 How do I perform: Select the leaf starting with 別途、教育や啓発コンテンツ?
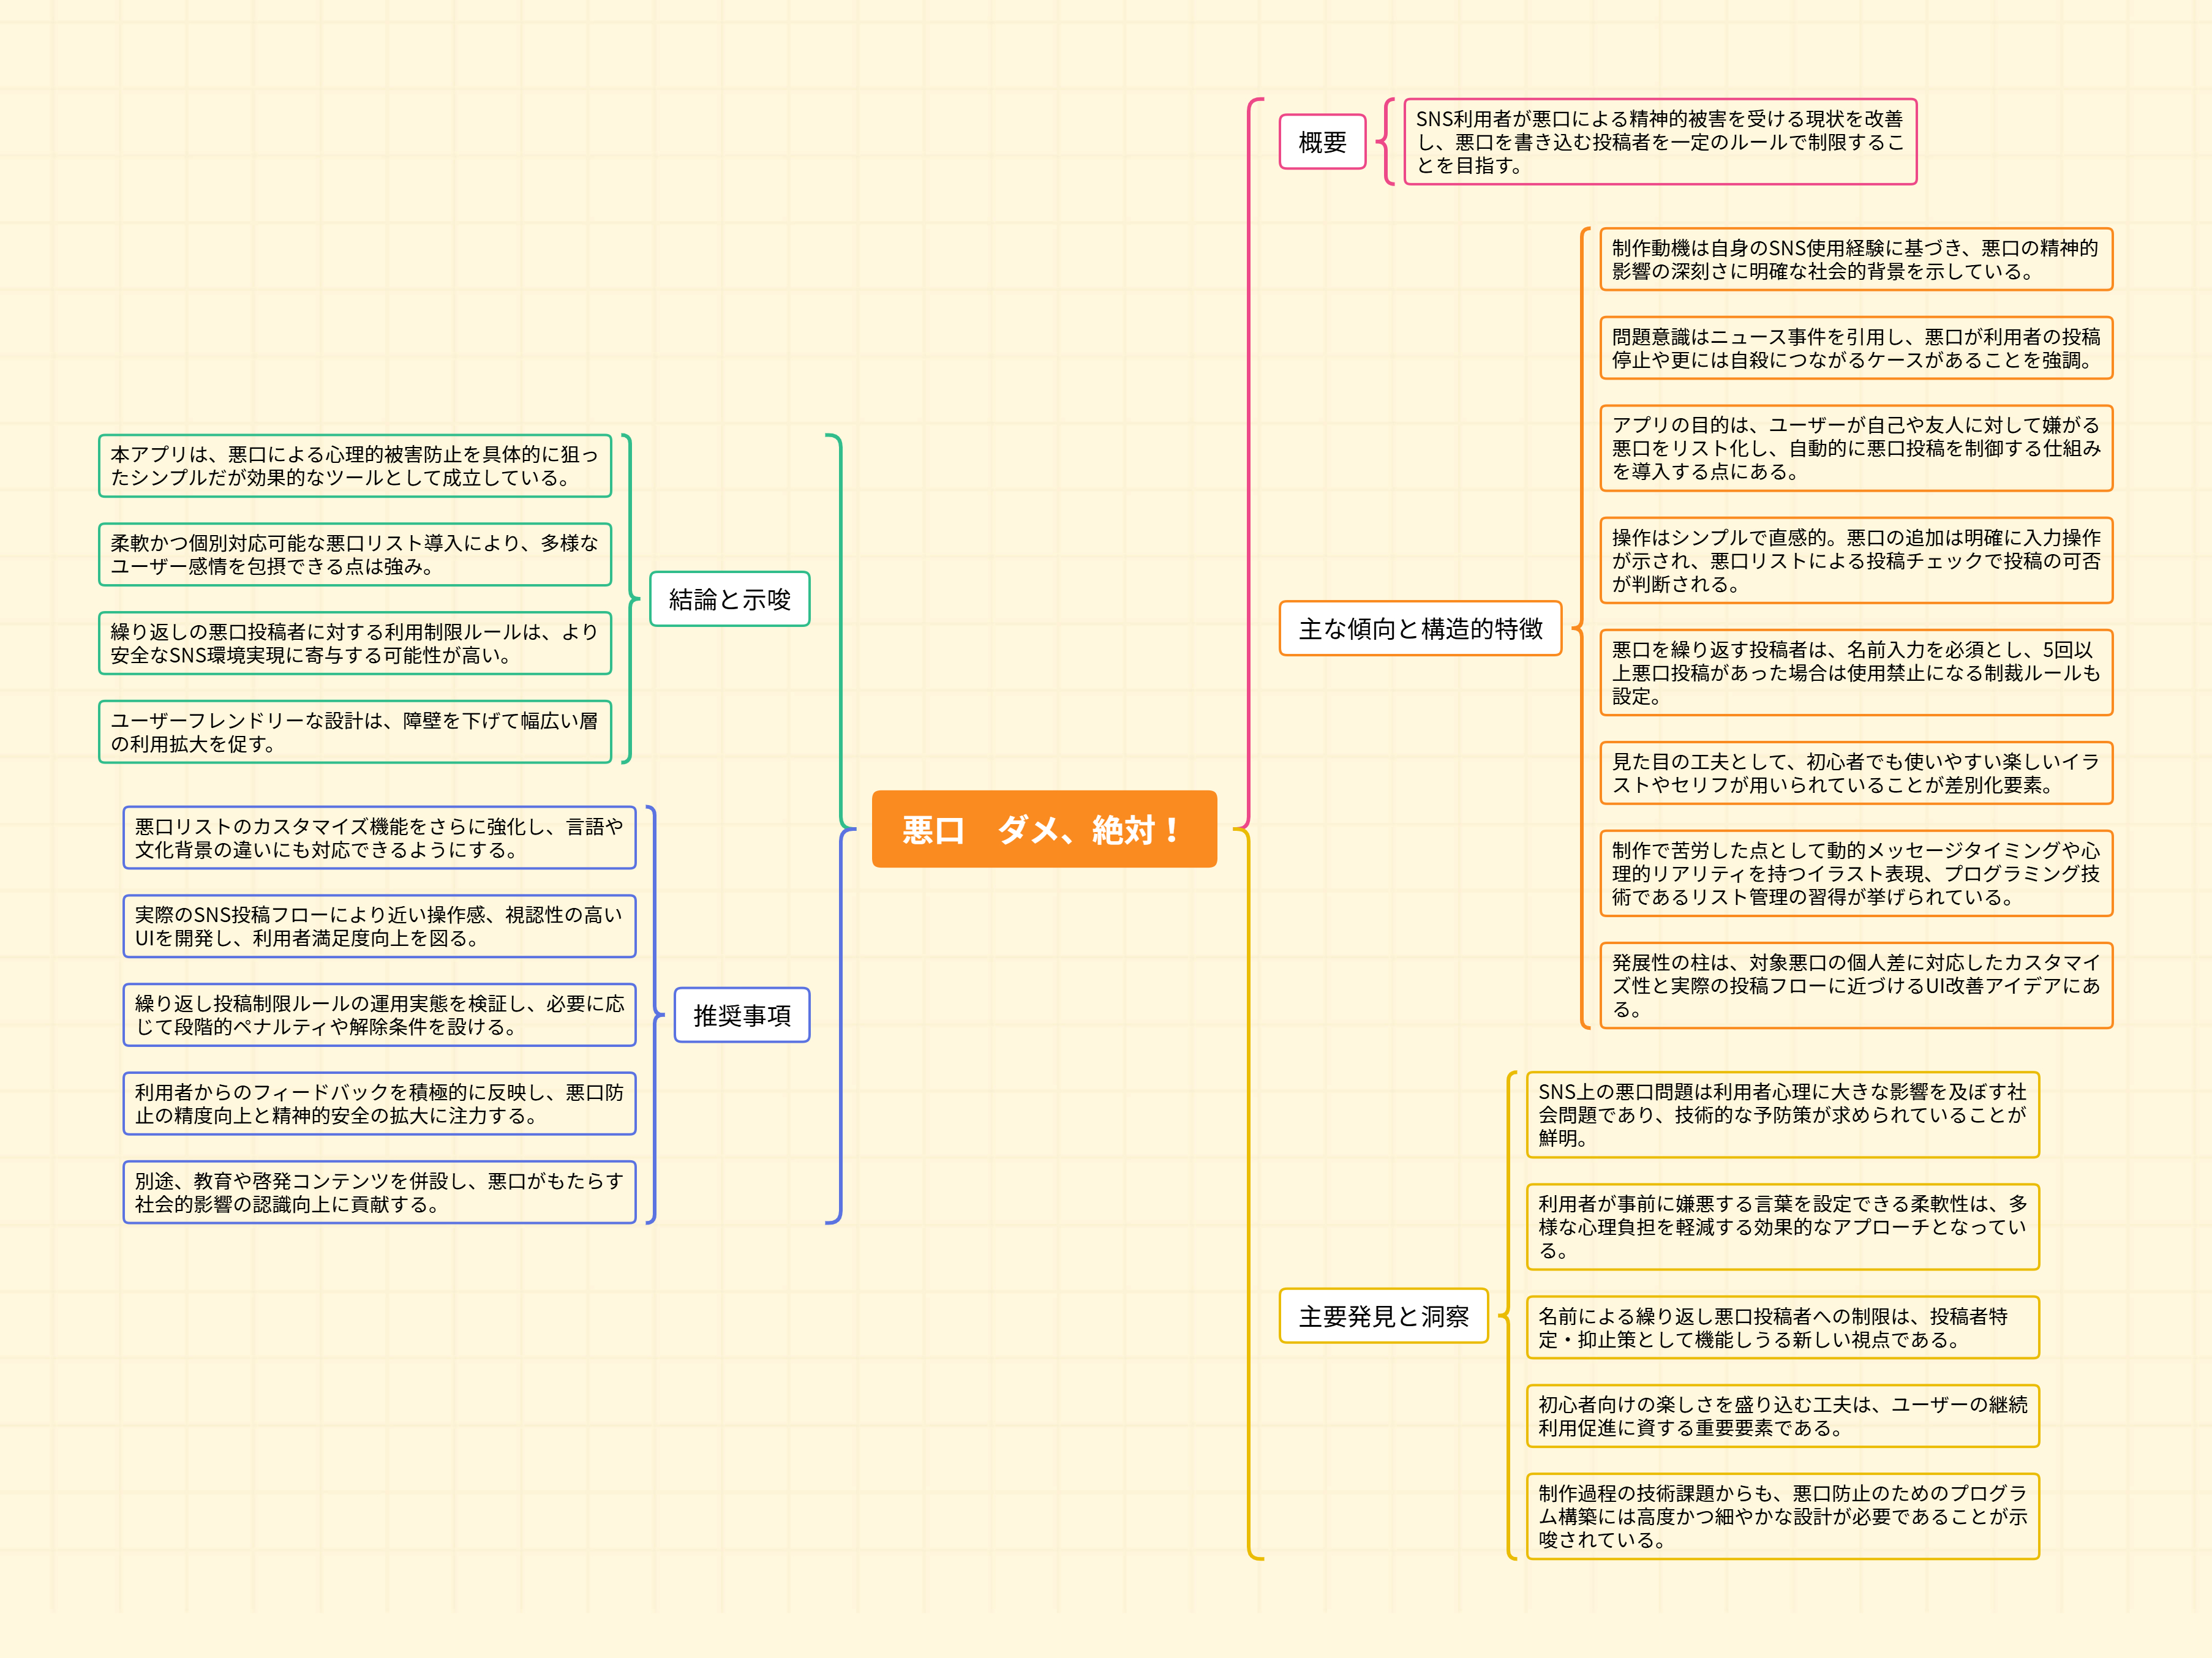tap(379, 1192)
